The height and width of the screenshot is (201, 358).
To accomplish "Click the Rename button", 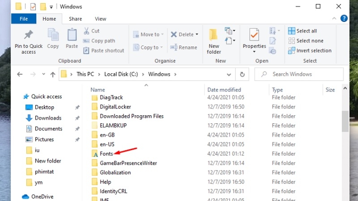I will point(183,47).
